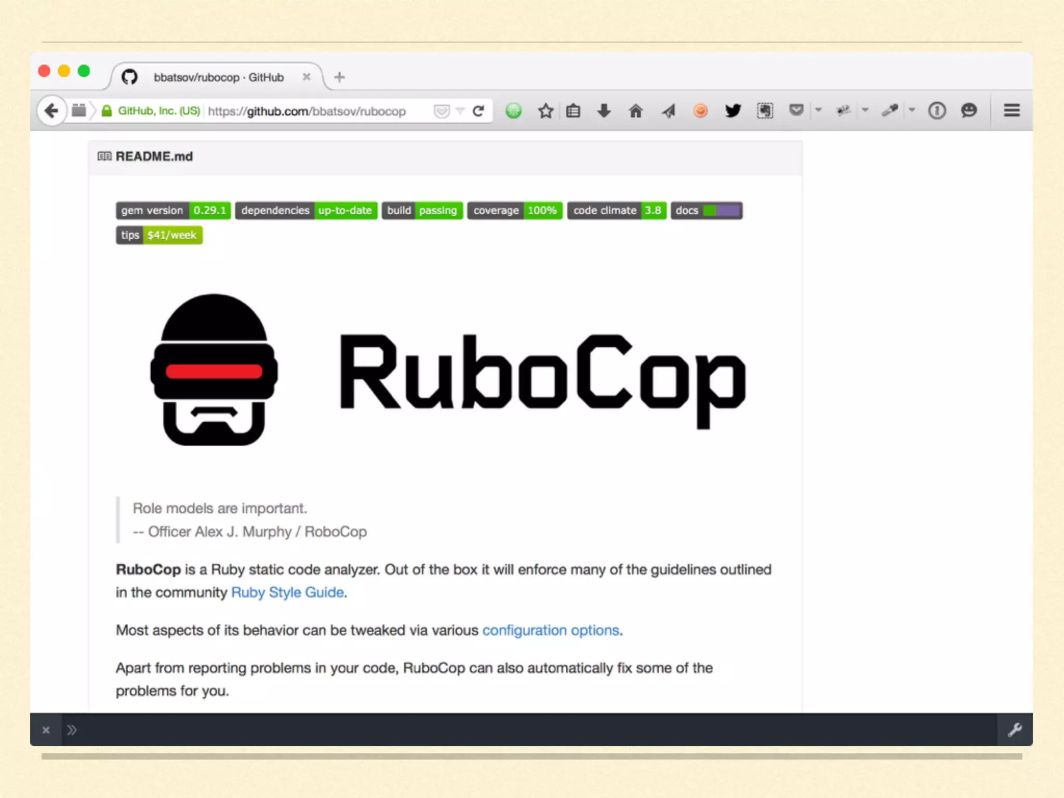This screenshot has height=798, width=1064.
Task: Open the Ruby Style Guide link
Action: [x=287, y=592]
